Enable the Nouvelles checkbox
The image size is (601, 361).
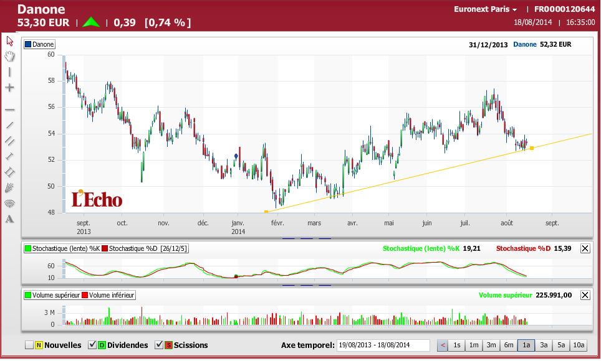(x=29, y=345)
